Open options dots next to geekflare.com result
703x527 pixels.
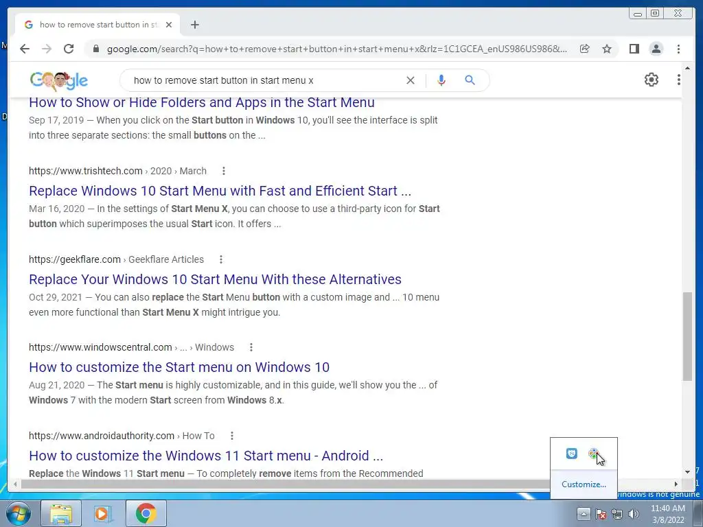(x=221, y=259)
